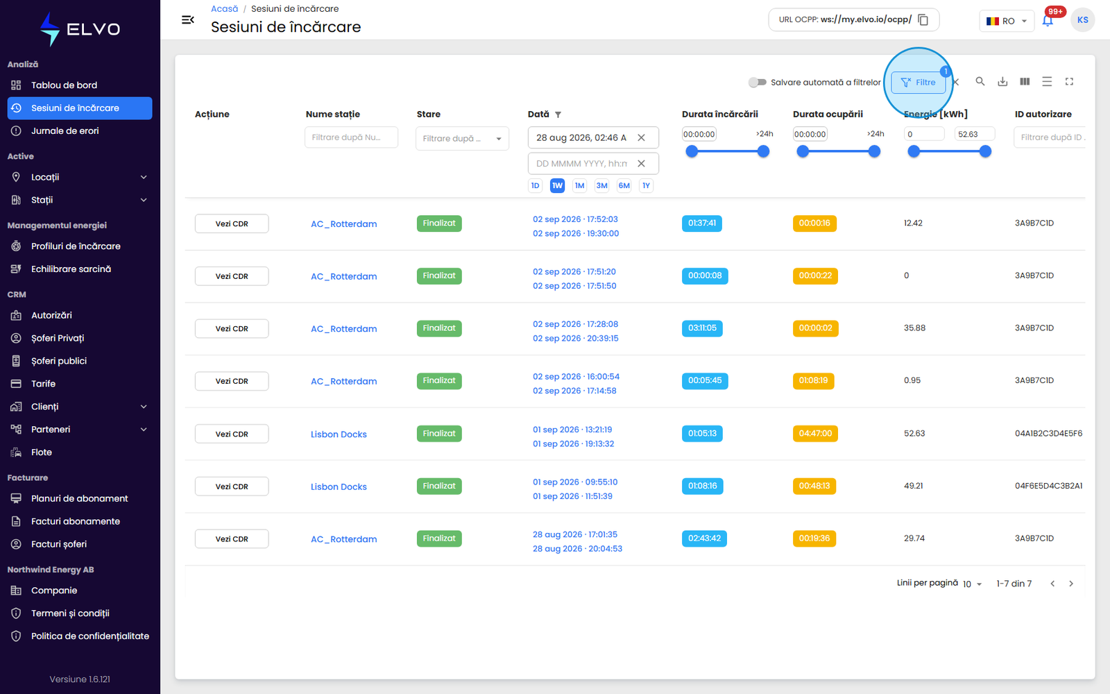Image resolution: width=1110 pixels, height=694 pixels.
Task: Clear filters with the X next to Filtre
Action: coord(956,82)
